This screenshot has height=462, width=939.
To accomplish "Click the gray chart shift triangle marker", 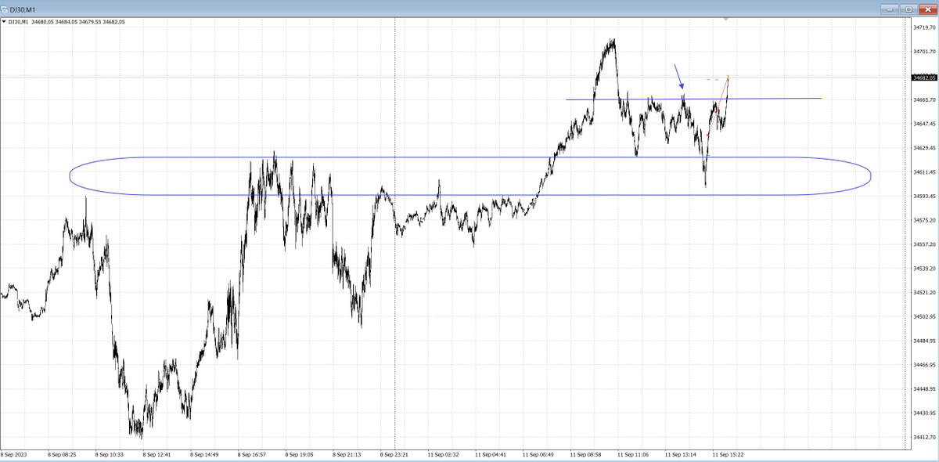I will tap(726, 19).
